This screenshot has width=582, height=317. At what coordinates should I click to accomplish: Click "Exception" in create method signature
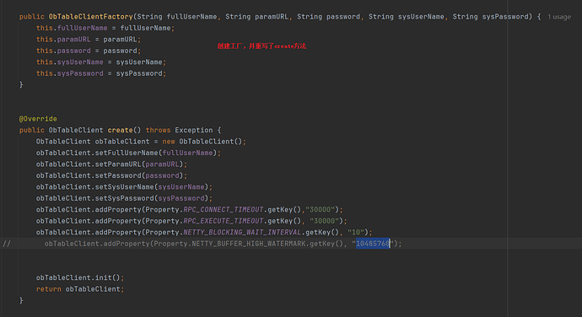(x=194, y=130)
